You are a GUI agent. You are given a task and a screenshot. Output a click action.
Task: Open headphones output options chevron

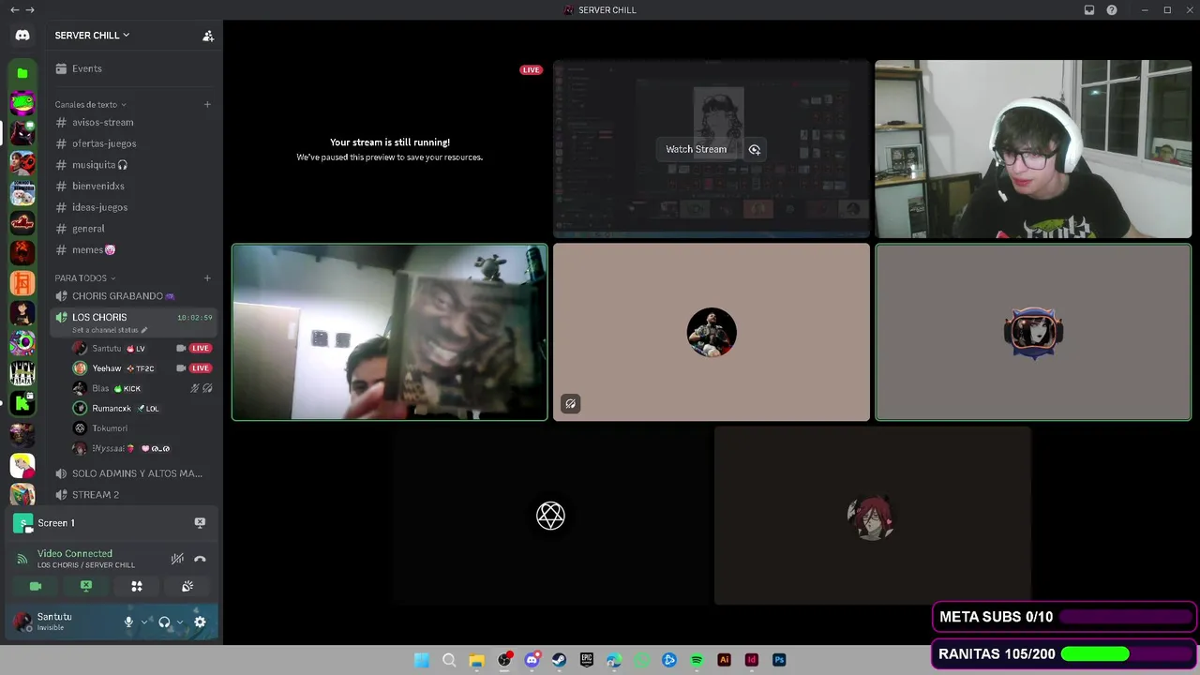(x=179, y=622)
